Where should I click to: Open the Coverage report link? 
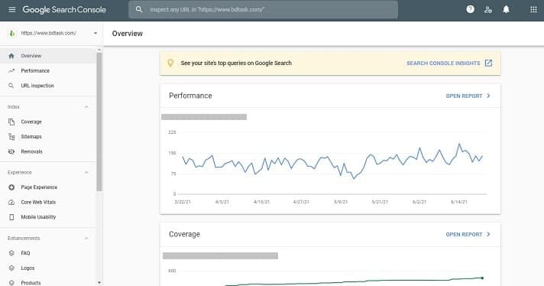tap(464, 234)
